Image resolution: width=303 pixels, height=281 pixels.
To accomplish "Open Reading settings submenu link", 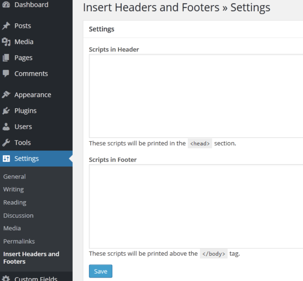I will (x=15, y=203).
